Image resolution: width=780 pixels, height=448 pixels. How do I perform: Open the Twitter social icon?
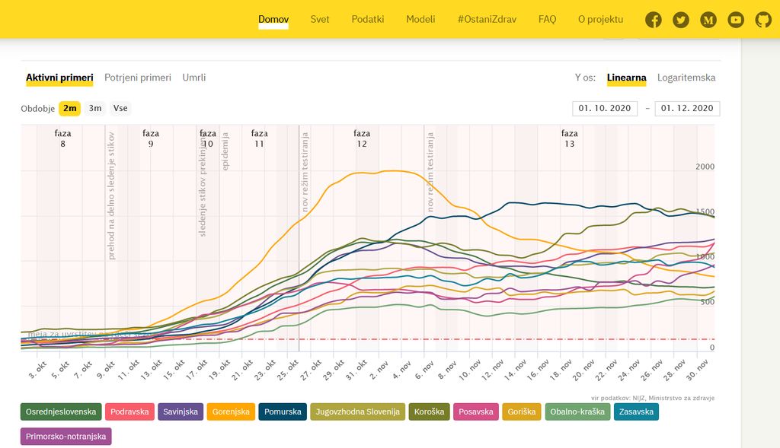point(681,20)
